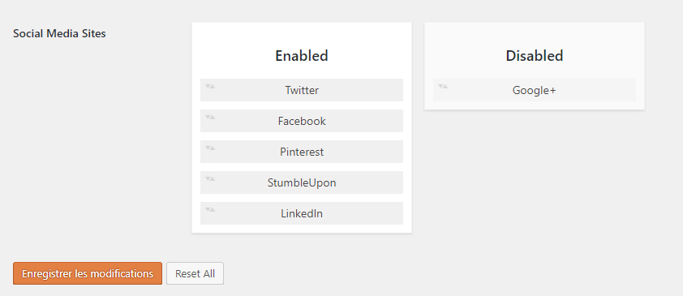
Task: Select the StumbleUpon item in Enabled list
Action: pyautogui.click(x=302, y=182)
